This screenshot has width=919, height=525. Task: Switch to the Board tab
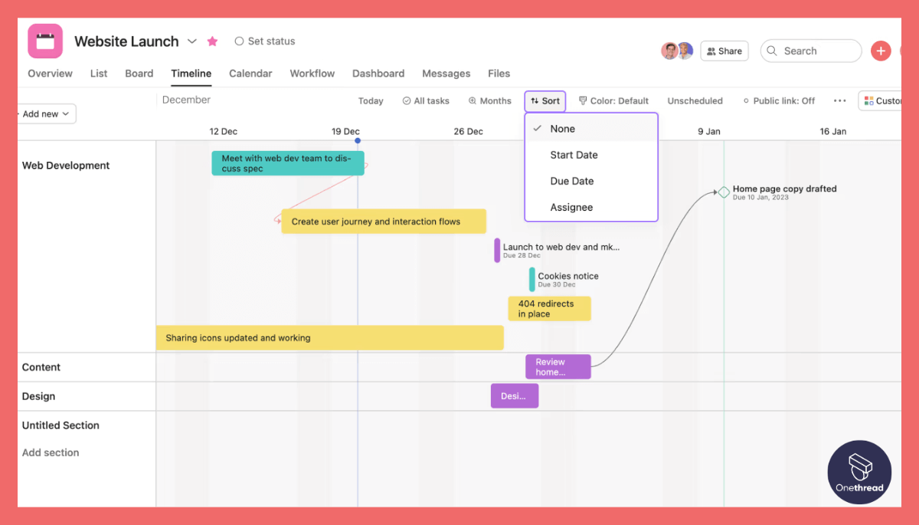139,74
